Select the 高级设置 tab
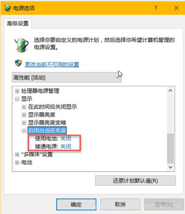Image resolution: width=185 pixels, height=214 pixels. [x=18, y=23]
